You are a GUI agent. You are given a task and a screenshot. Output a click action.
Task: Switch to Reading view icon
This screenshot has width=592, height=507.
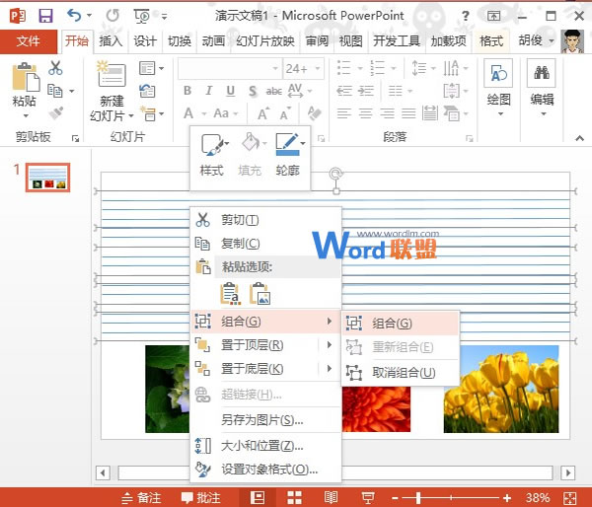[332, 498]
